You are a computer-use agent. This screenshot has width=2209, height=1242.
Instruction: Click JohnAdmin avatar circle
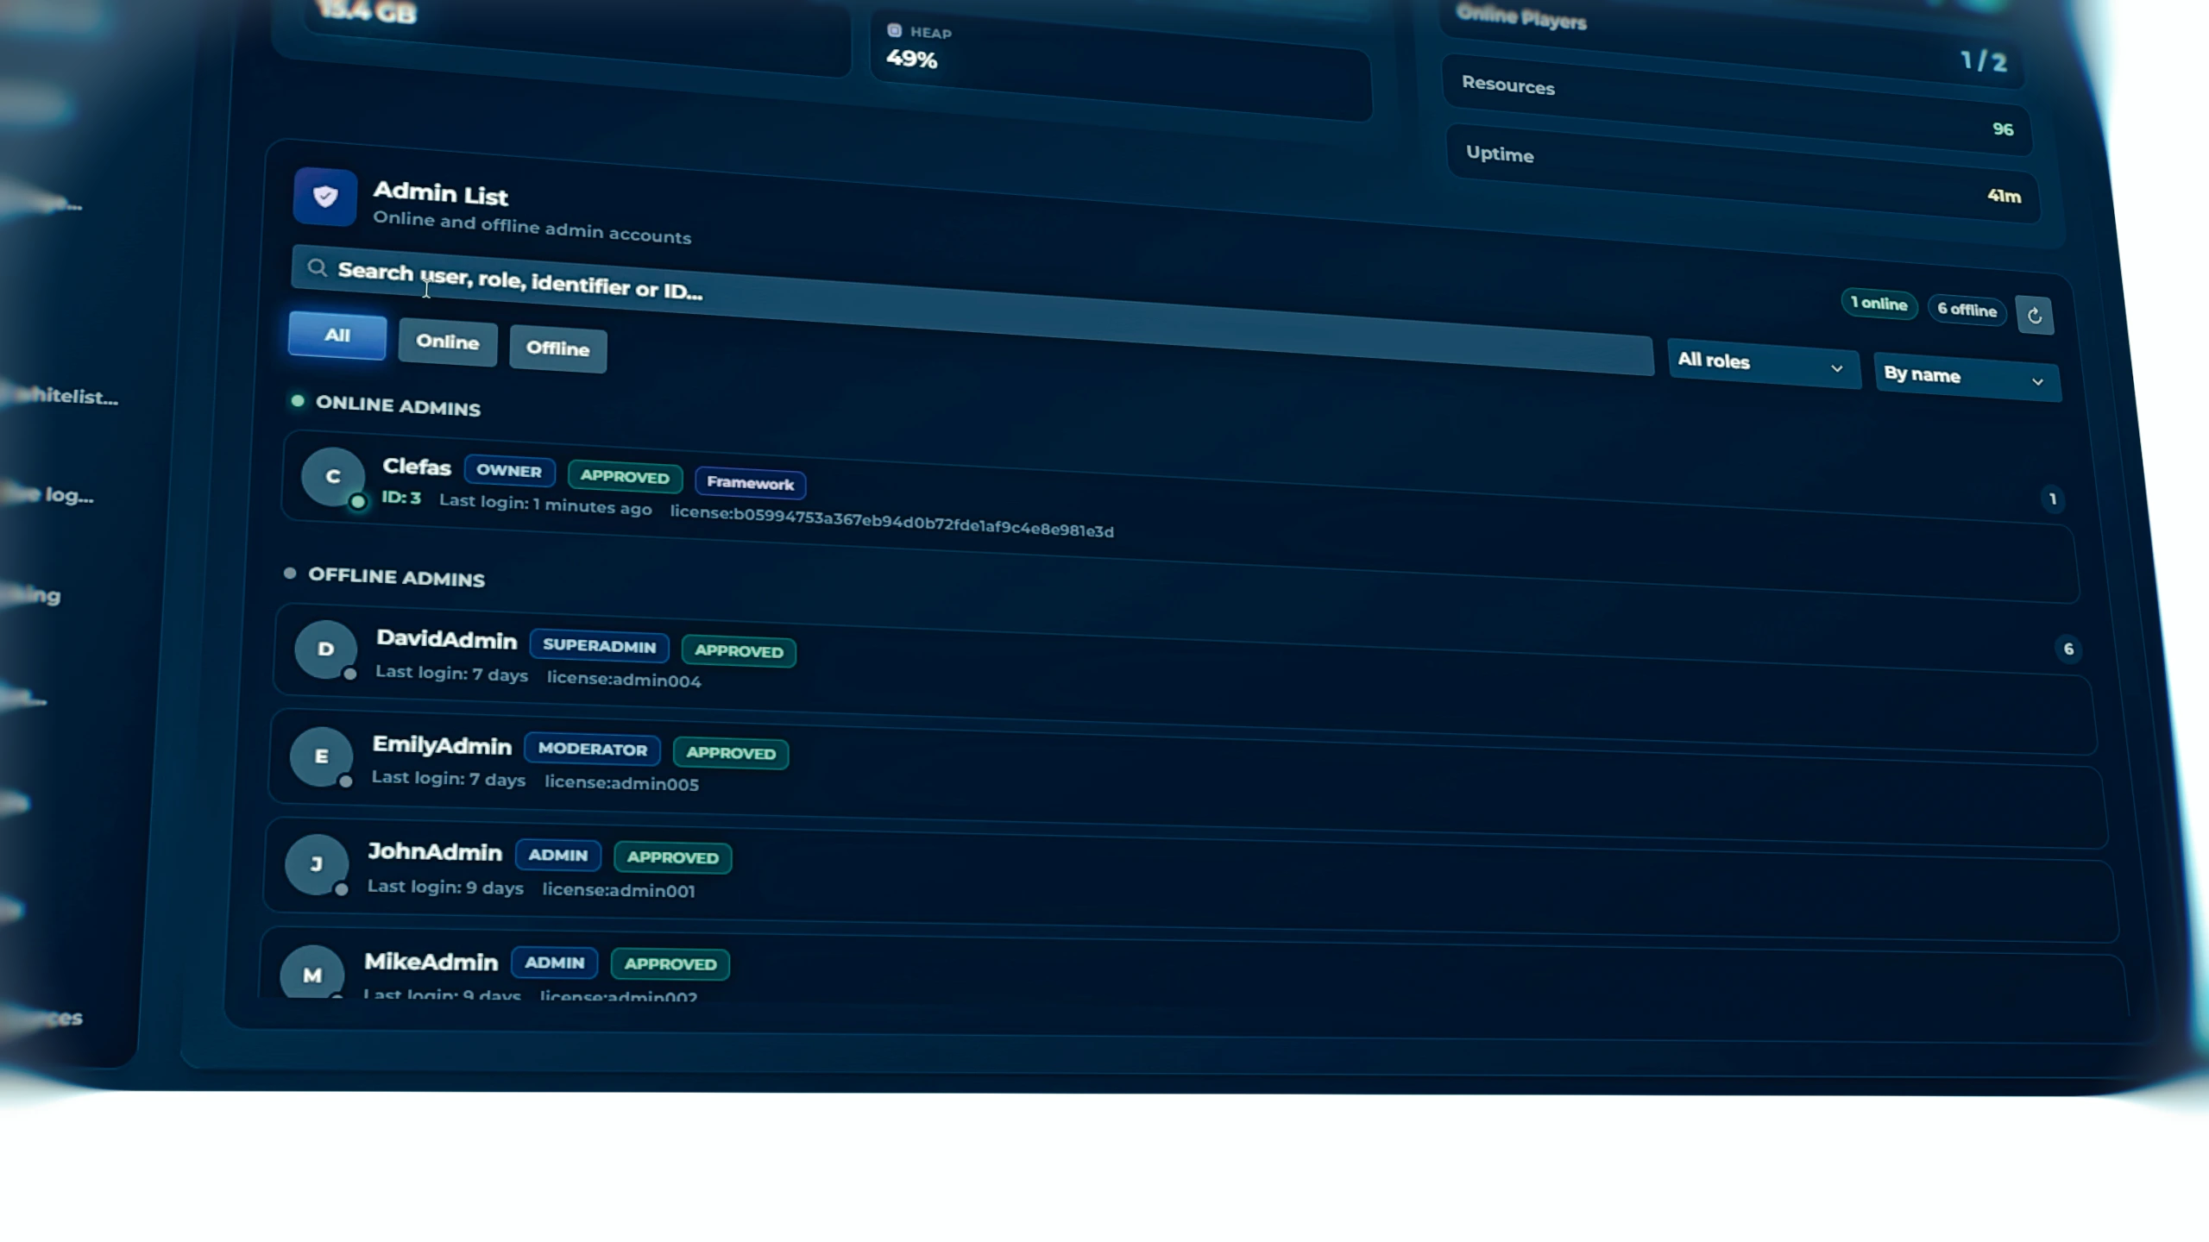coord(317,863)
